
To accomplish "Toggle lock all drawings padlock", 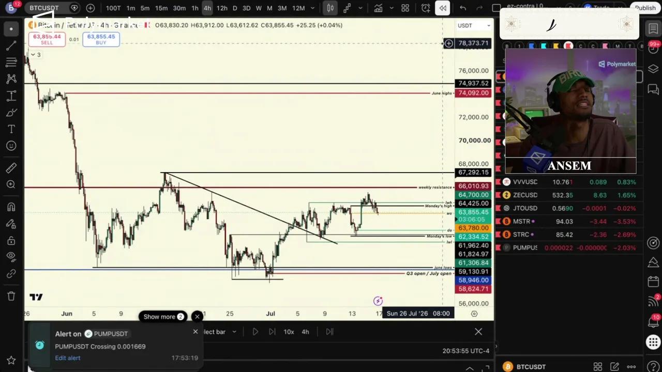I will point(11,240).
